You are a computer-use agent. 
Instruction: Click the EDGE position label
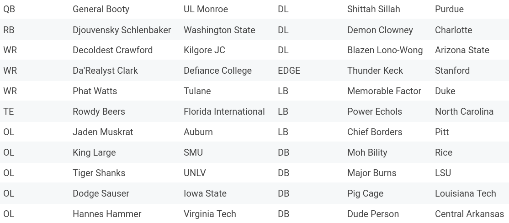(x=289, y=71)
